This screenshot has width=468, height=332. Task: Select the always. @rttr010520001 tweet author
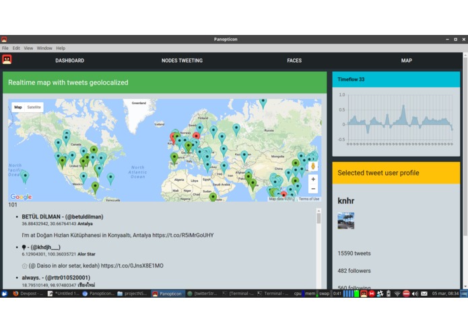[x=56, y=278]
